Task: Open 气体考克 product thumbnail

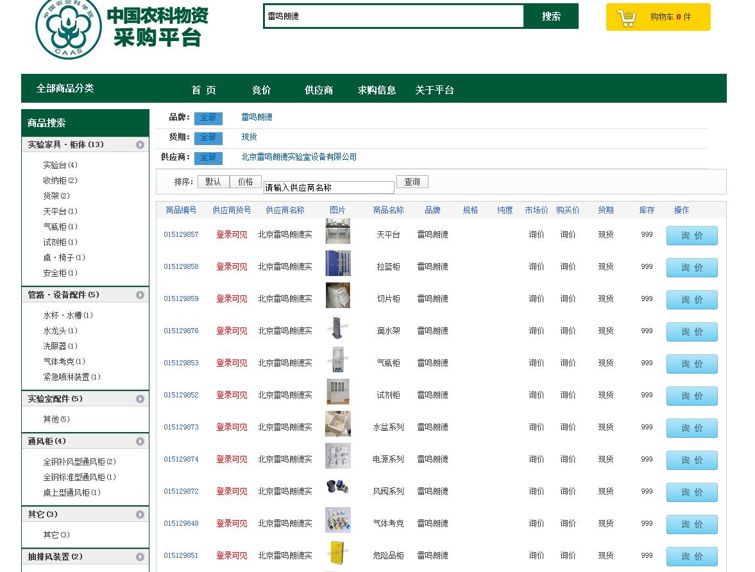Action: pyautogui.click(x=337, y=520)
